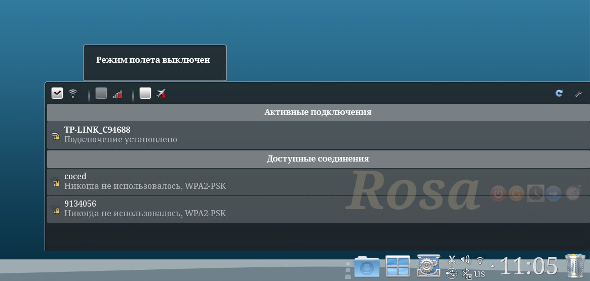590x281 pixels.
Task: Click the 9134056 network lock icon
Action: tap(55, 210)
